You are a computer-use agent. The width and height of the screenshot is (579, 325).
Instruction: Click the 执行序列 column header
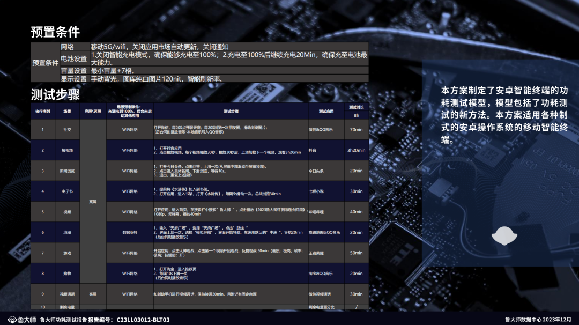click(43, 112)
